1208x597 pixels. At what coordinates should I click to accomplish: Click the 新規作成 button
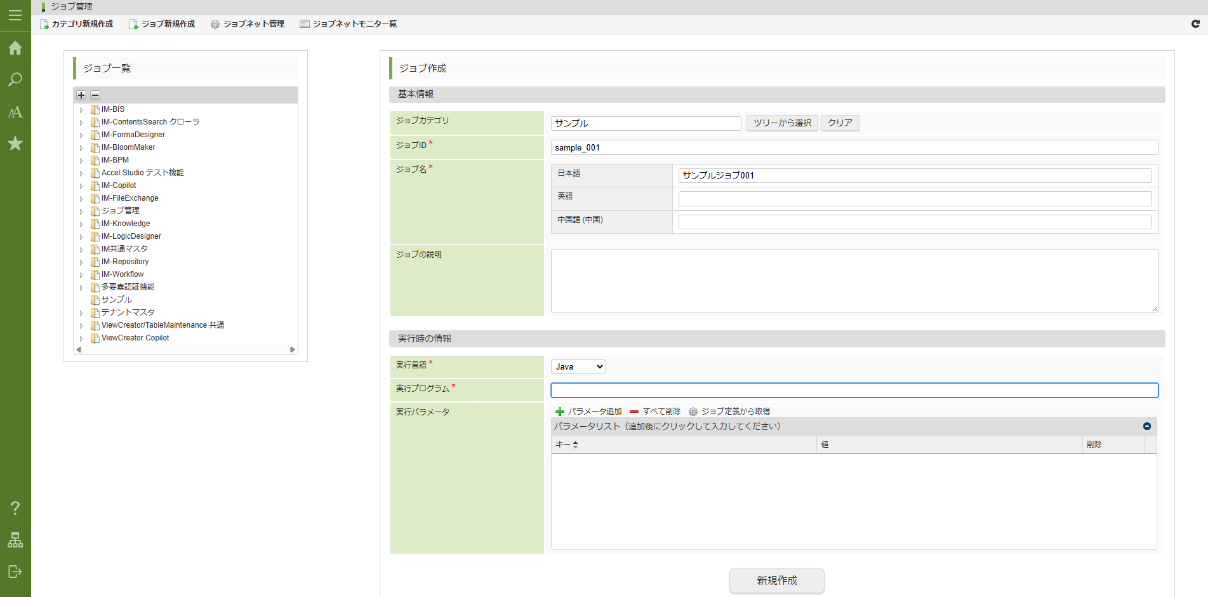point(776,580)
